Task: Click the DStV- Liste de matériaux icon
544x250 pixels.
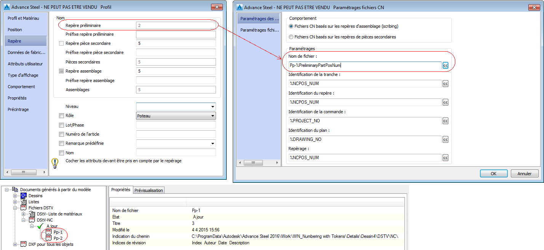Action: [32, 214]
